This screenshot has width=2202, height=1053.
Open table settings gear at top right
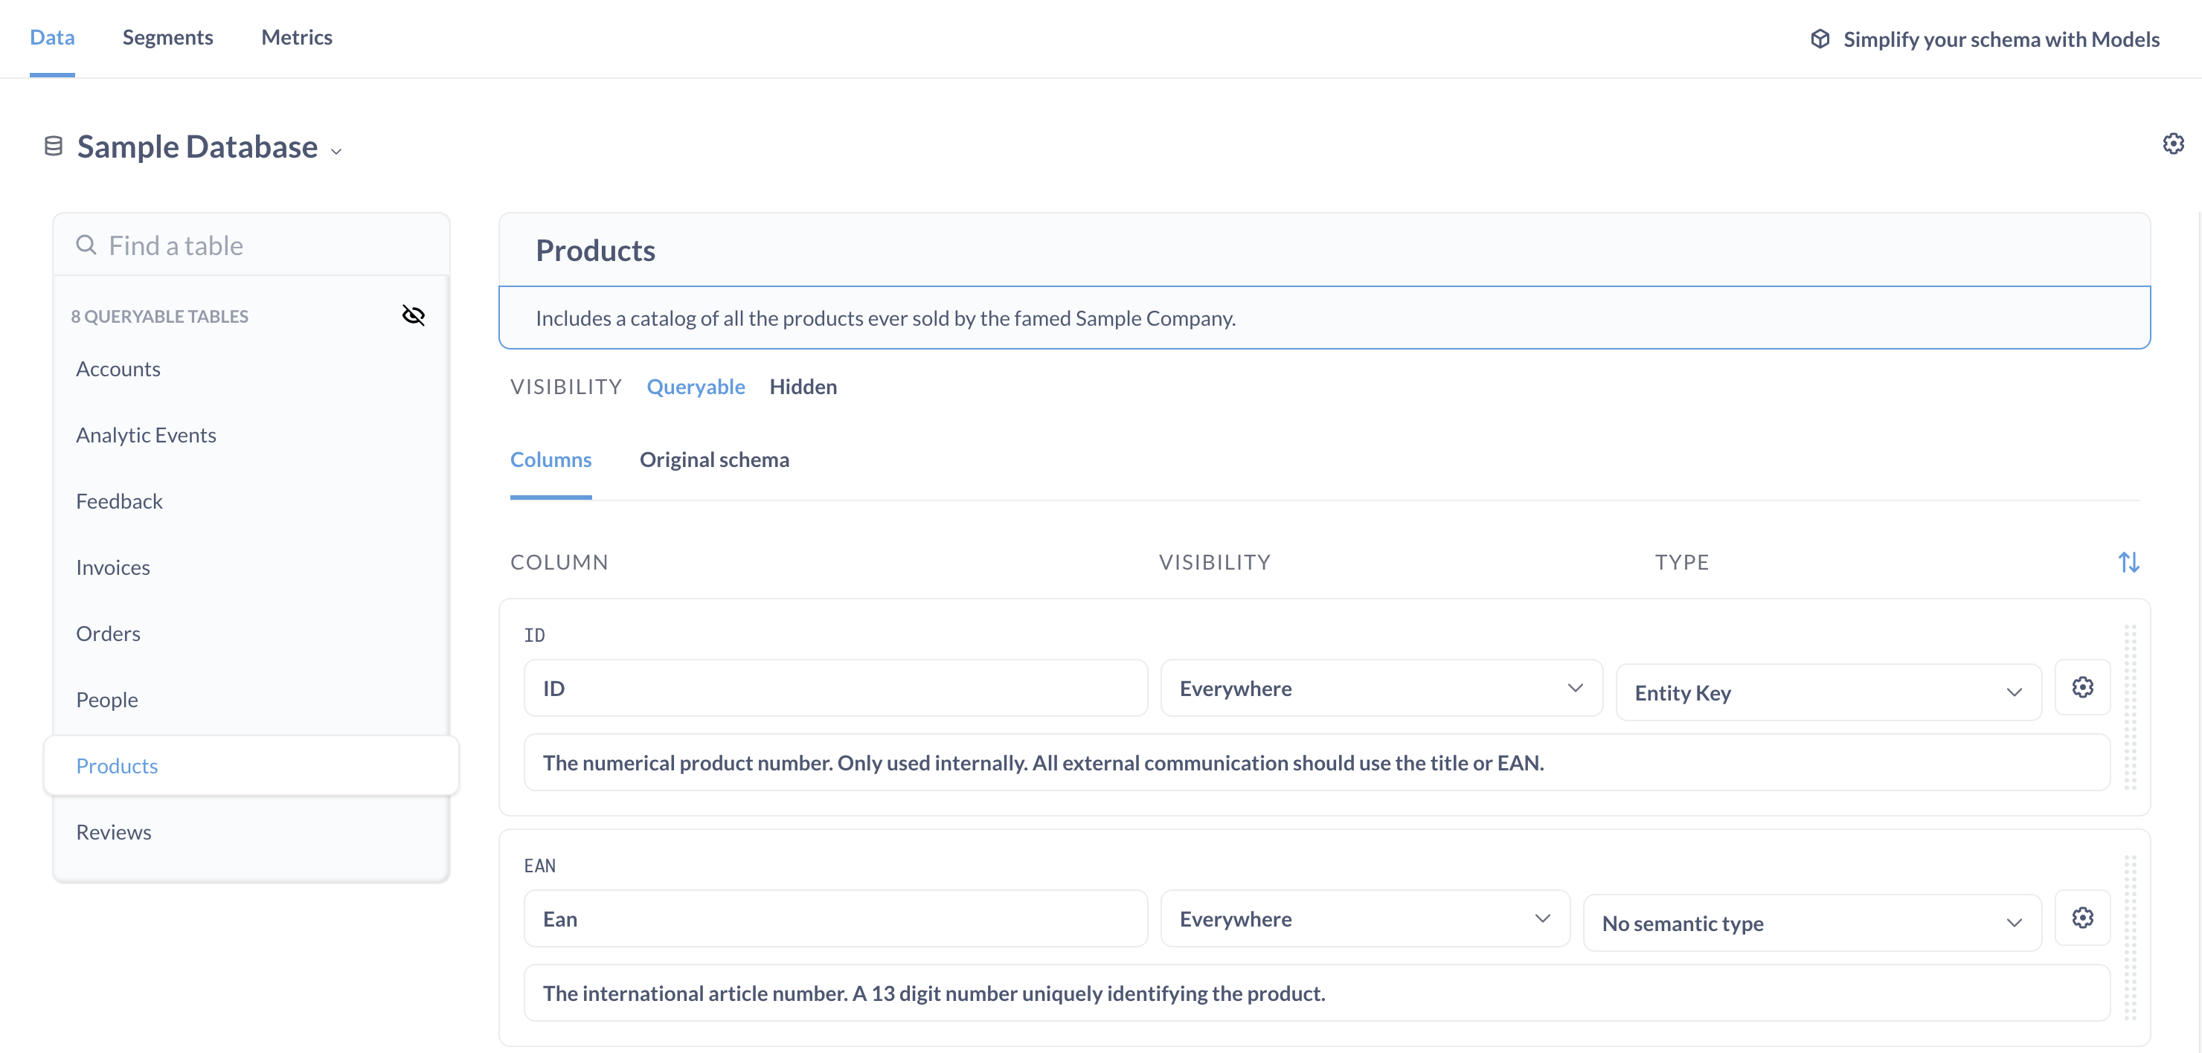click(x=2173, y=144)
